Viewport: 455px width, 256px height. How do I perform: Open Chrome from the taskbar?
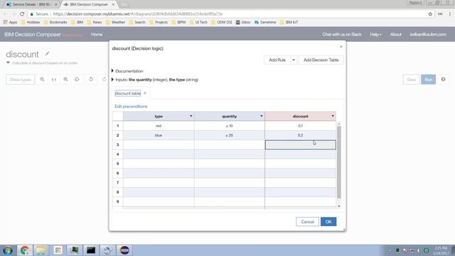(24, 250)
